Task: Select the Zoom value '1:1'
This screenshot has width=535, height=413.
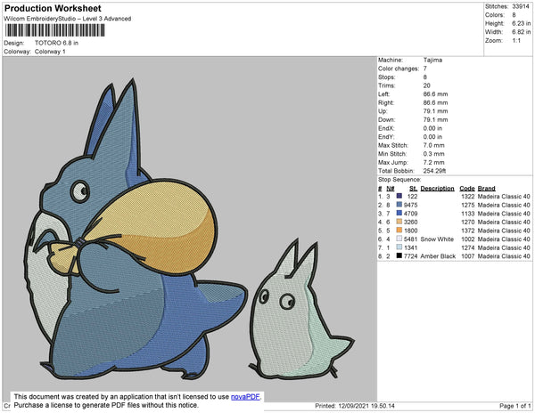Action: (x=516, y=41)
